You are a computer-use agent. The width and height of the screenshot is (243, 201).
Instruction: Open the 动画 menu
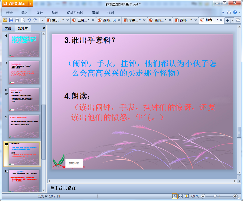coord(55,12)
